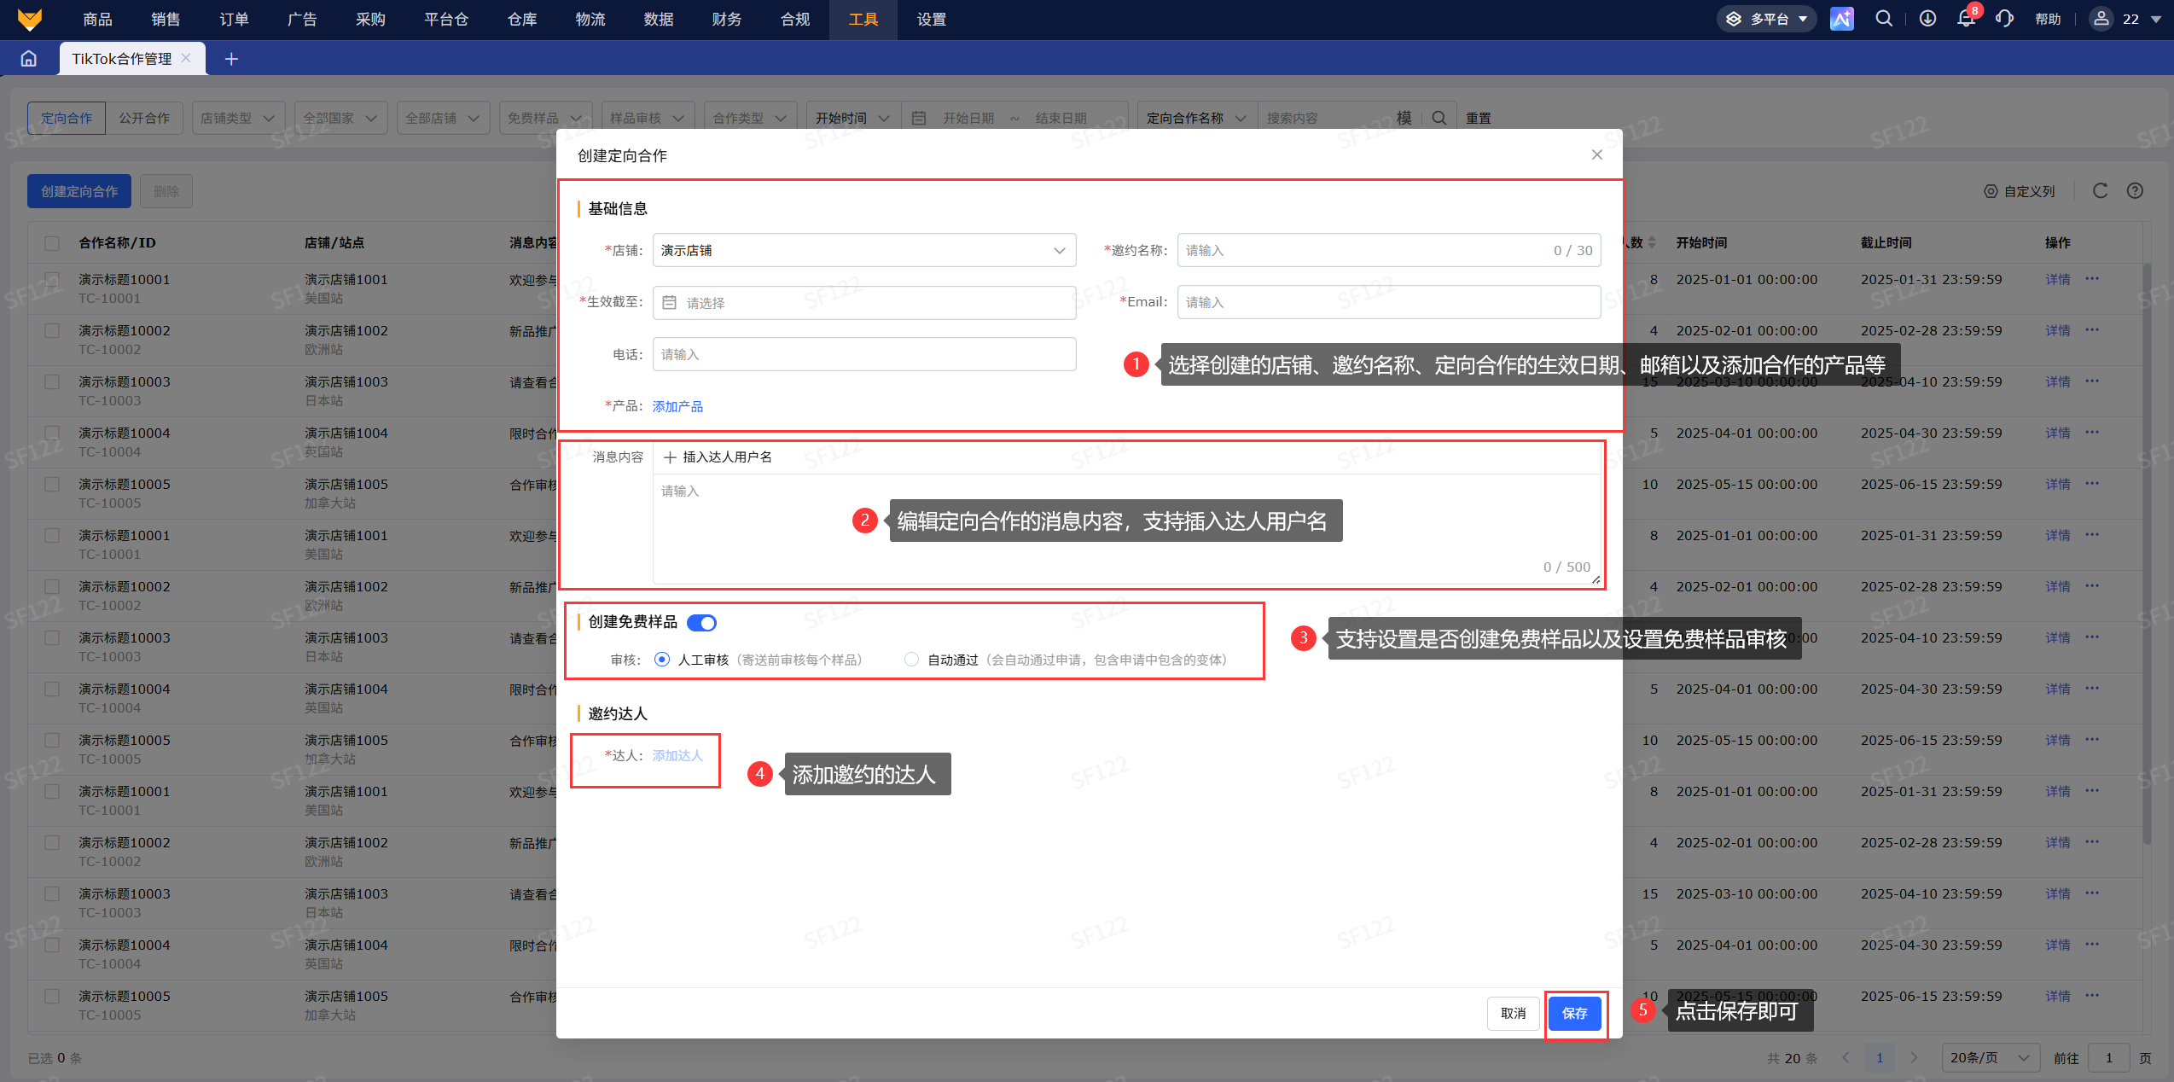Click the 邀约名称 input field
Image resolution: width=2174 pixels, height=1082 pixels.
[x=1389, y=251]
